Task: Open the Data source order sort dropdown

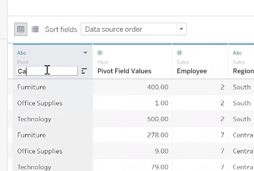Action: pos(134,29)
